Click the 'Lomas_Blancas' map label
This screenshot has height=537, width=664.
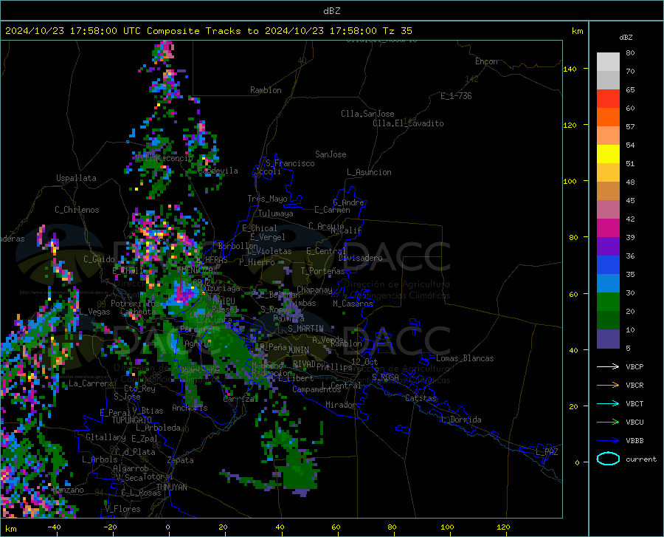click(x=465, y=358)
